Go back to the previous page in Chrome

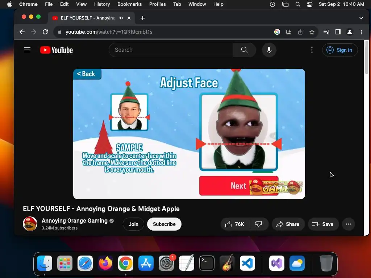coord(22,32)
